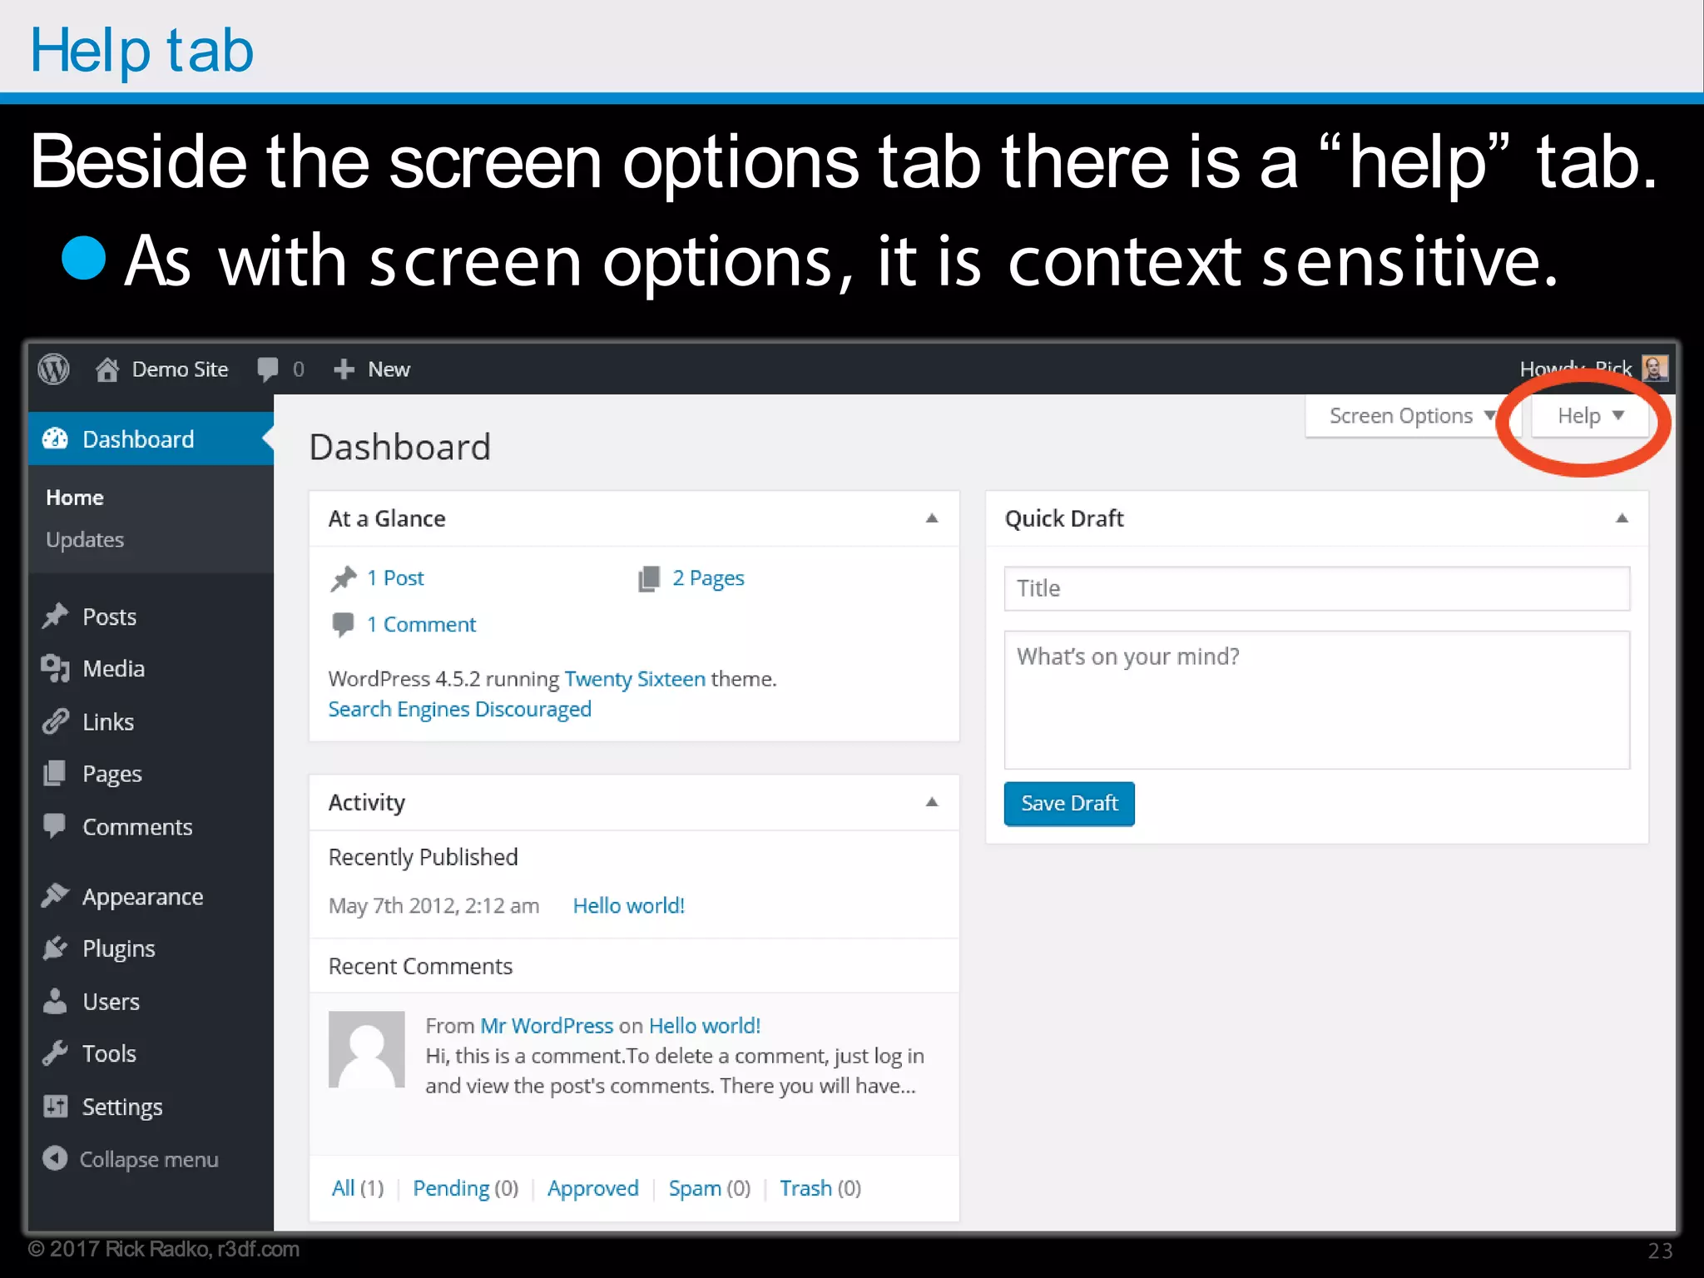Image resolution: width=1704 pixels, height=1278 pixels.
Task: Open the Appearance menu
Action: tap(142, 897)
